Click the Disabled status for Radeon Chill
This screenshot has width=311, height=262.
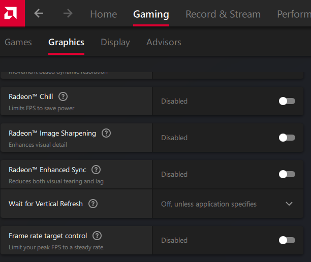(x=174, y=101)
